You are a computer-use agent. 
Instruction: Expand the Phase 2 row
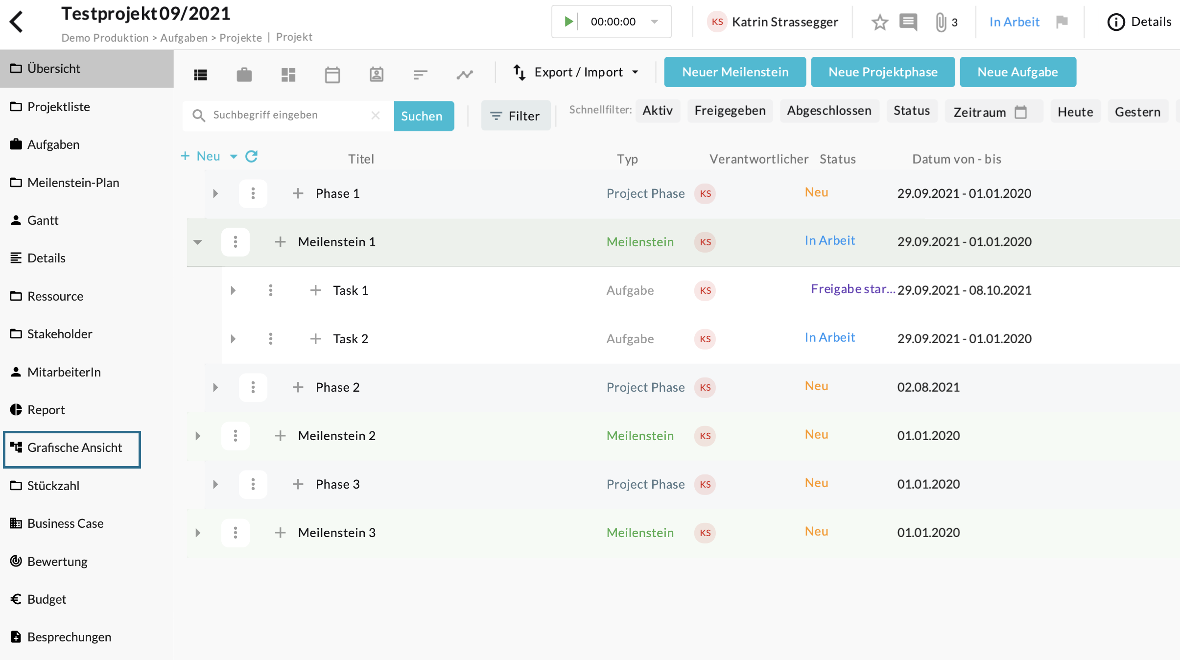point(215,387)
